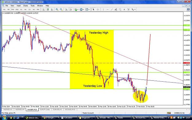This screenshot has width=192, height=120.
Task: Select the Arrows objects tool
Action: tap(133, 10)
